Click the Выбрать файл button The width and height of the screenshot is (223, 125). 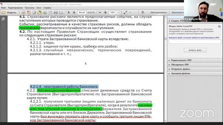click(x=195, y=50)
